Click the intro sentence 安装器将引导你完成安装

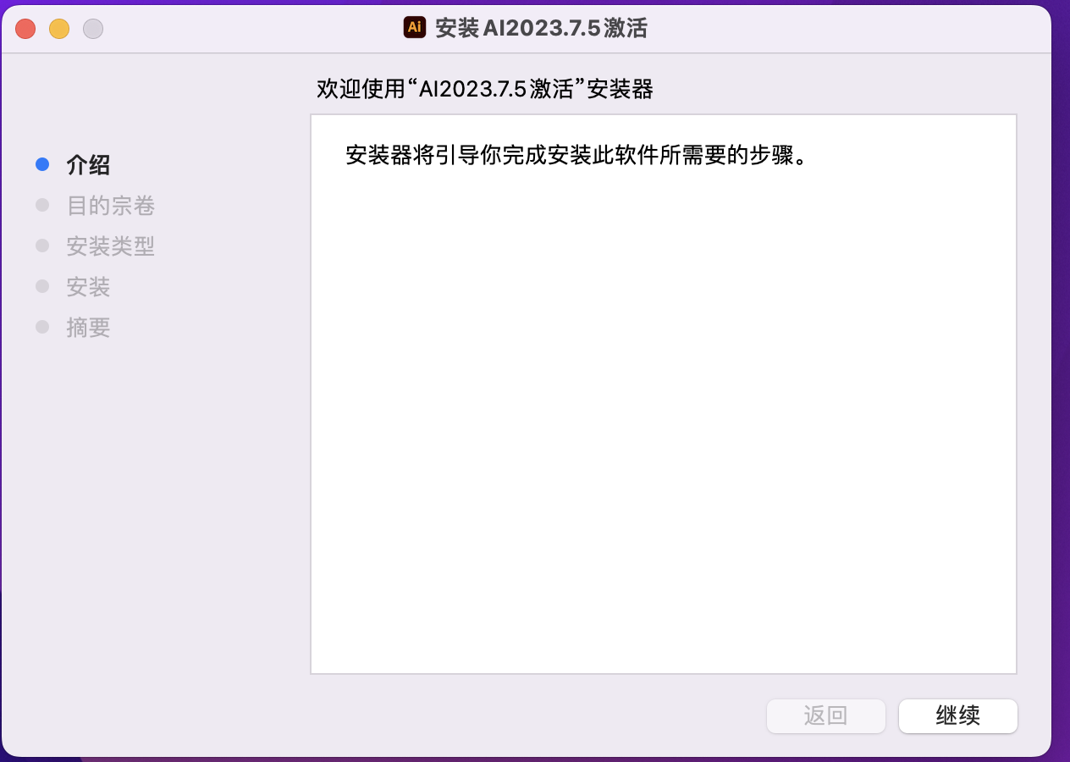(x=576, y=157)
